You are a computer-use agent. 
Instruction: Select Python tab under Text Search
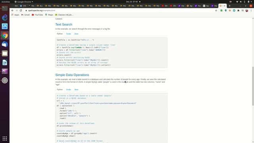coord(60,34)
